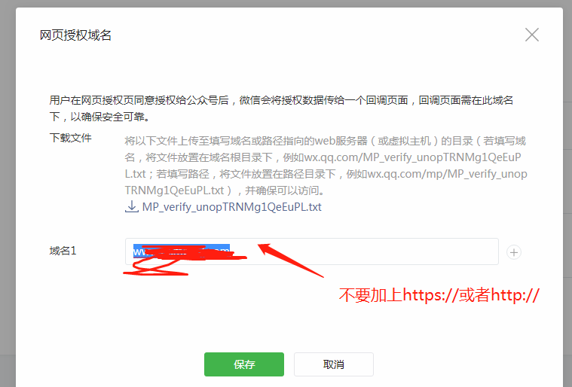
Task: Click the 下载文件 label
Action: pos(70,138)
